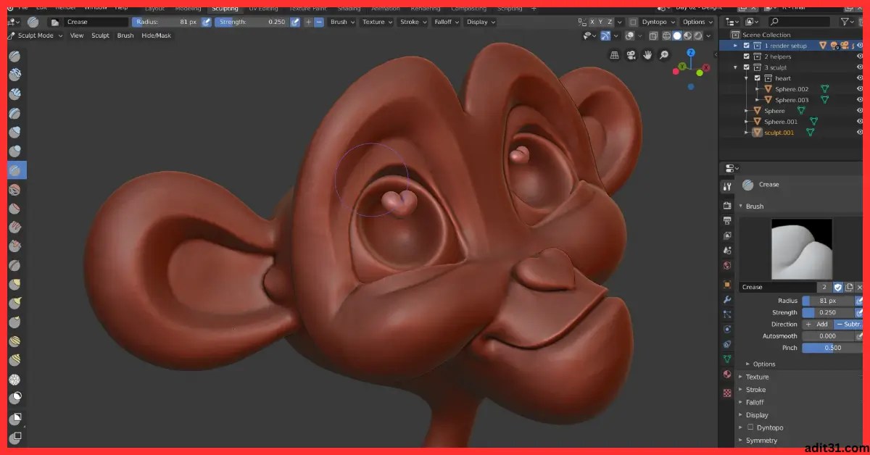
Task: Open the Material properties tab
Action: 727,374
